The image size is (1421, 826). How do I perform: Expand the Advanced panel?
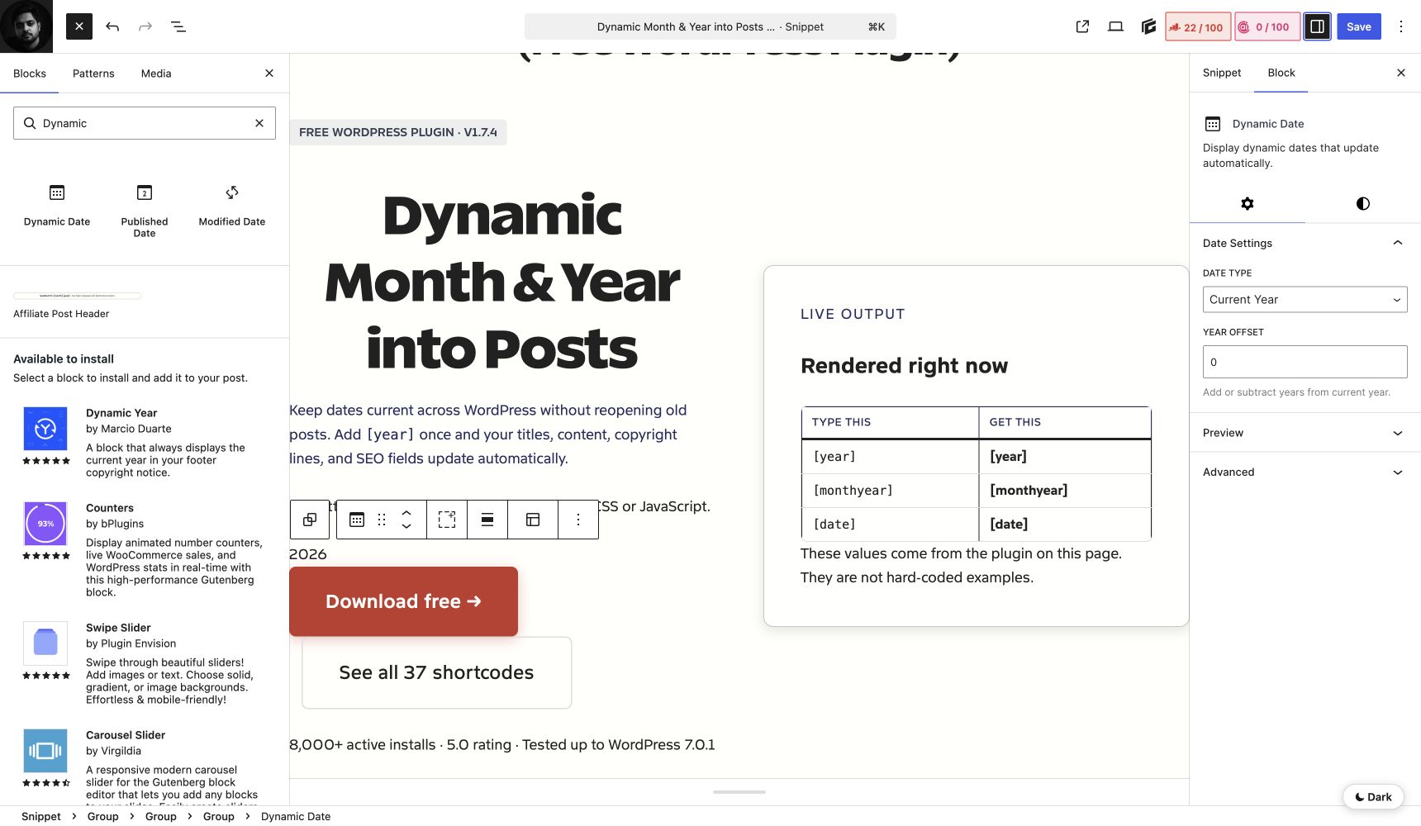(1305, 472)
